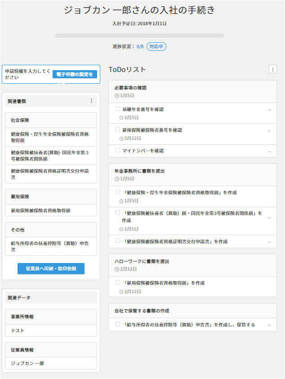Viewport: 285px width, 379px height.
Task: Click the 従業員へ印刷・捺印依頼 button
Action: pos(51,268)
